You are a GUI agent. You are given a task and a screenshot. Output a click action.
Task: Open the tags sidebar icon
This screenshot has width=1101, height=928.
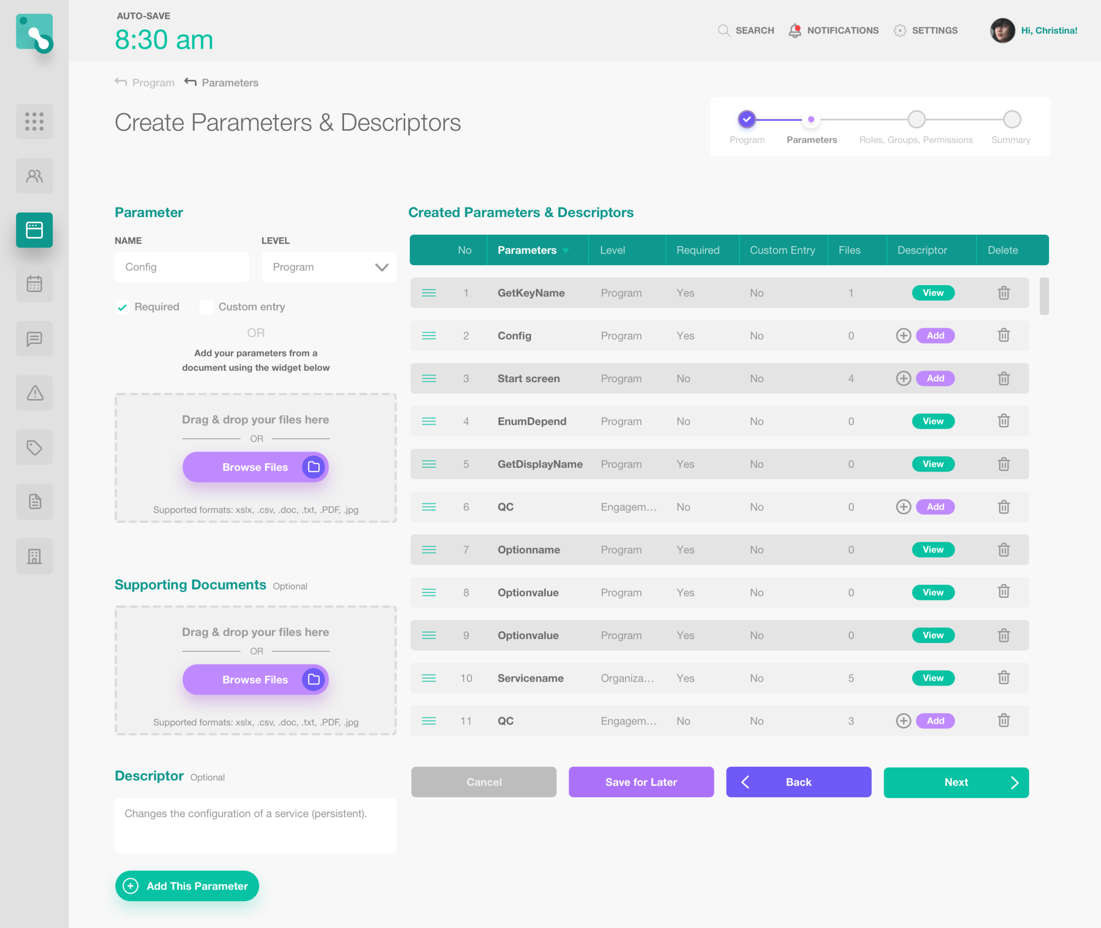click(x=34, y=447)
